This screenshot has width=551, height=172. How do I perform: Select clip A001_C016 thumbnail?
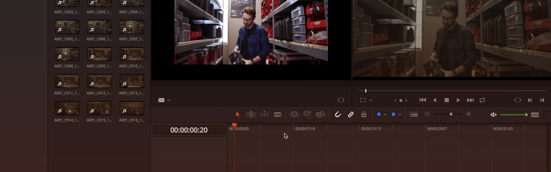coord(132,108)
